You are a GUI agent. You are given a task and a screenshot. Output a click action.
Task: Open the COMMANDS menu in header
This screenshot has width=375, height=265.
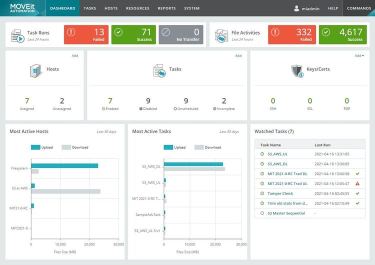359,8
